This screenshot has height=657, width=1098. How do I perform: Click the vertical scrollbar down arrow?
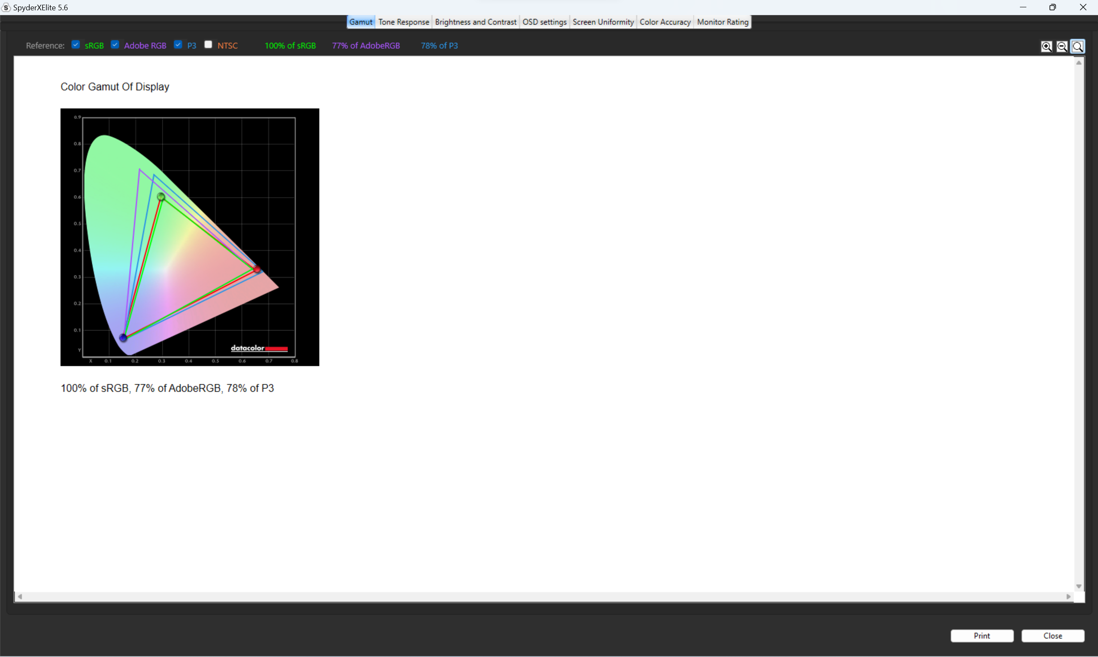click(x=1079, y=586)
